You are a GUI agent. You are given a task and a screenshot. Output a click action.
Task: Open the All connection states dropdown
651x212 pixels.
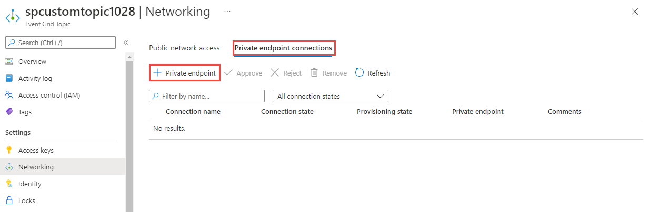click(x=330, y=96)
